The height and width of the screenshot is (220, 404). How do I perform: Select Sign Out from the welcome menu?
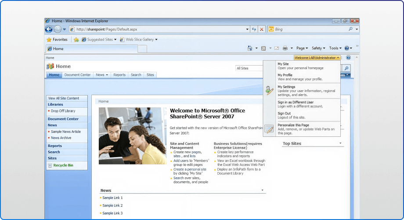pyautogui.click(x=302, y=115)
